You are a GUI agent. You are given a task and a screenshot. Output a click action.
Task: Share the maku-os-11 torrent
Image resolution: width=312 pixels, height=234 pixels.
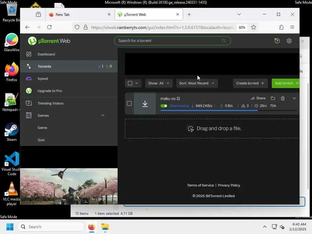coord(258,98)
